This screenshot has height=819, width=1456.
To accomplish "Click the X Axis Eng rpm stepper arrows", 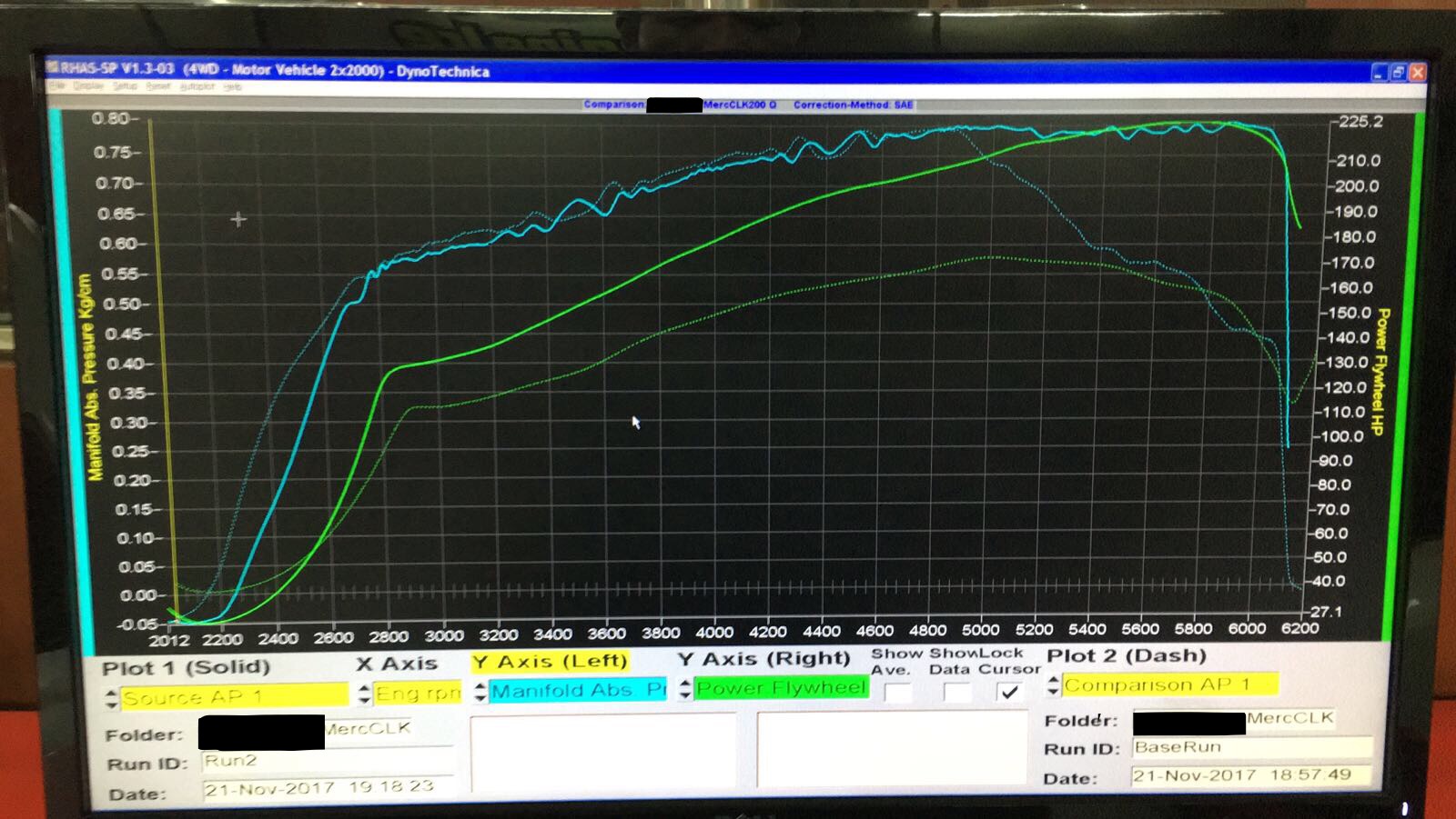I will click(x=364, y=694).
